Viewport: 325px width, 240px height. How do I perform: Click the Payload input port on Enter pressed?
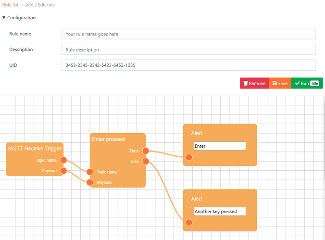[x=89, y=182]
